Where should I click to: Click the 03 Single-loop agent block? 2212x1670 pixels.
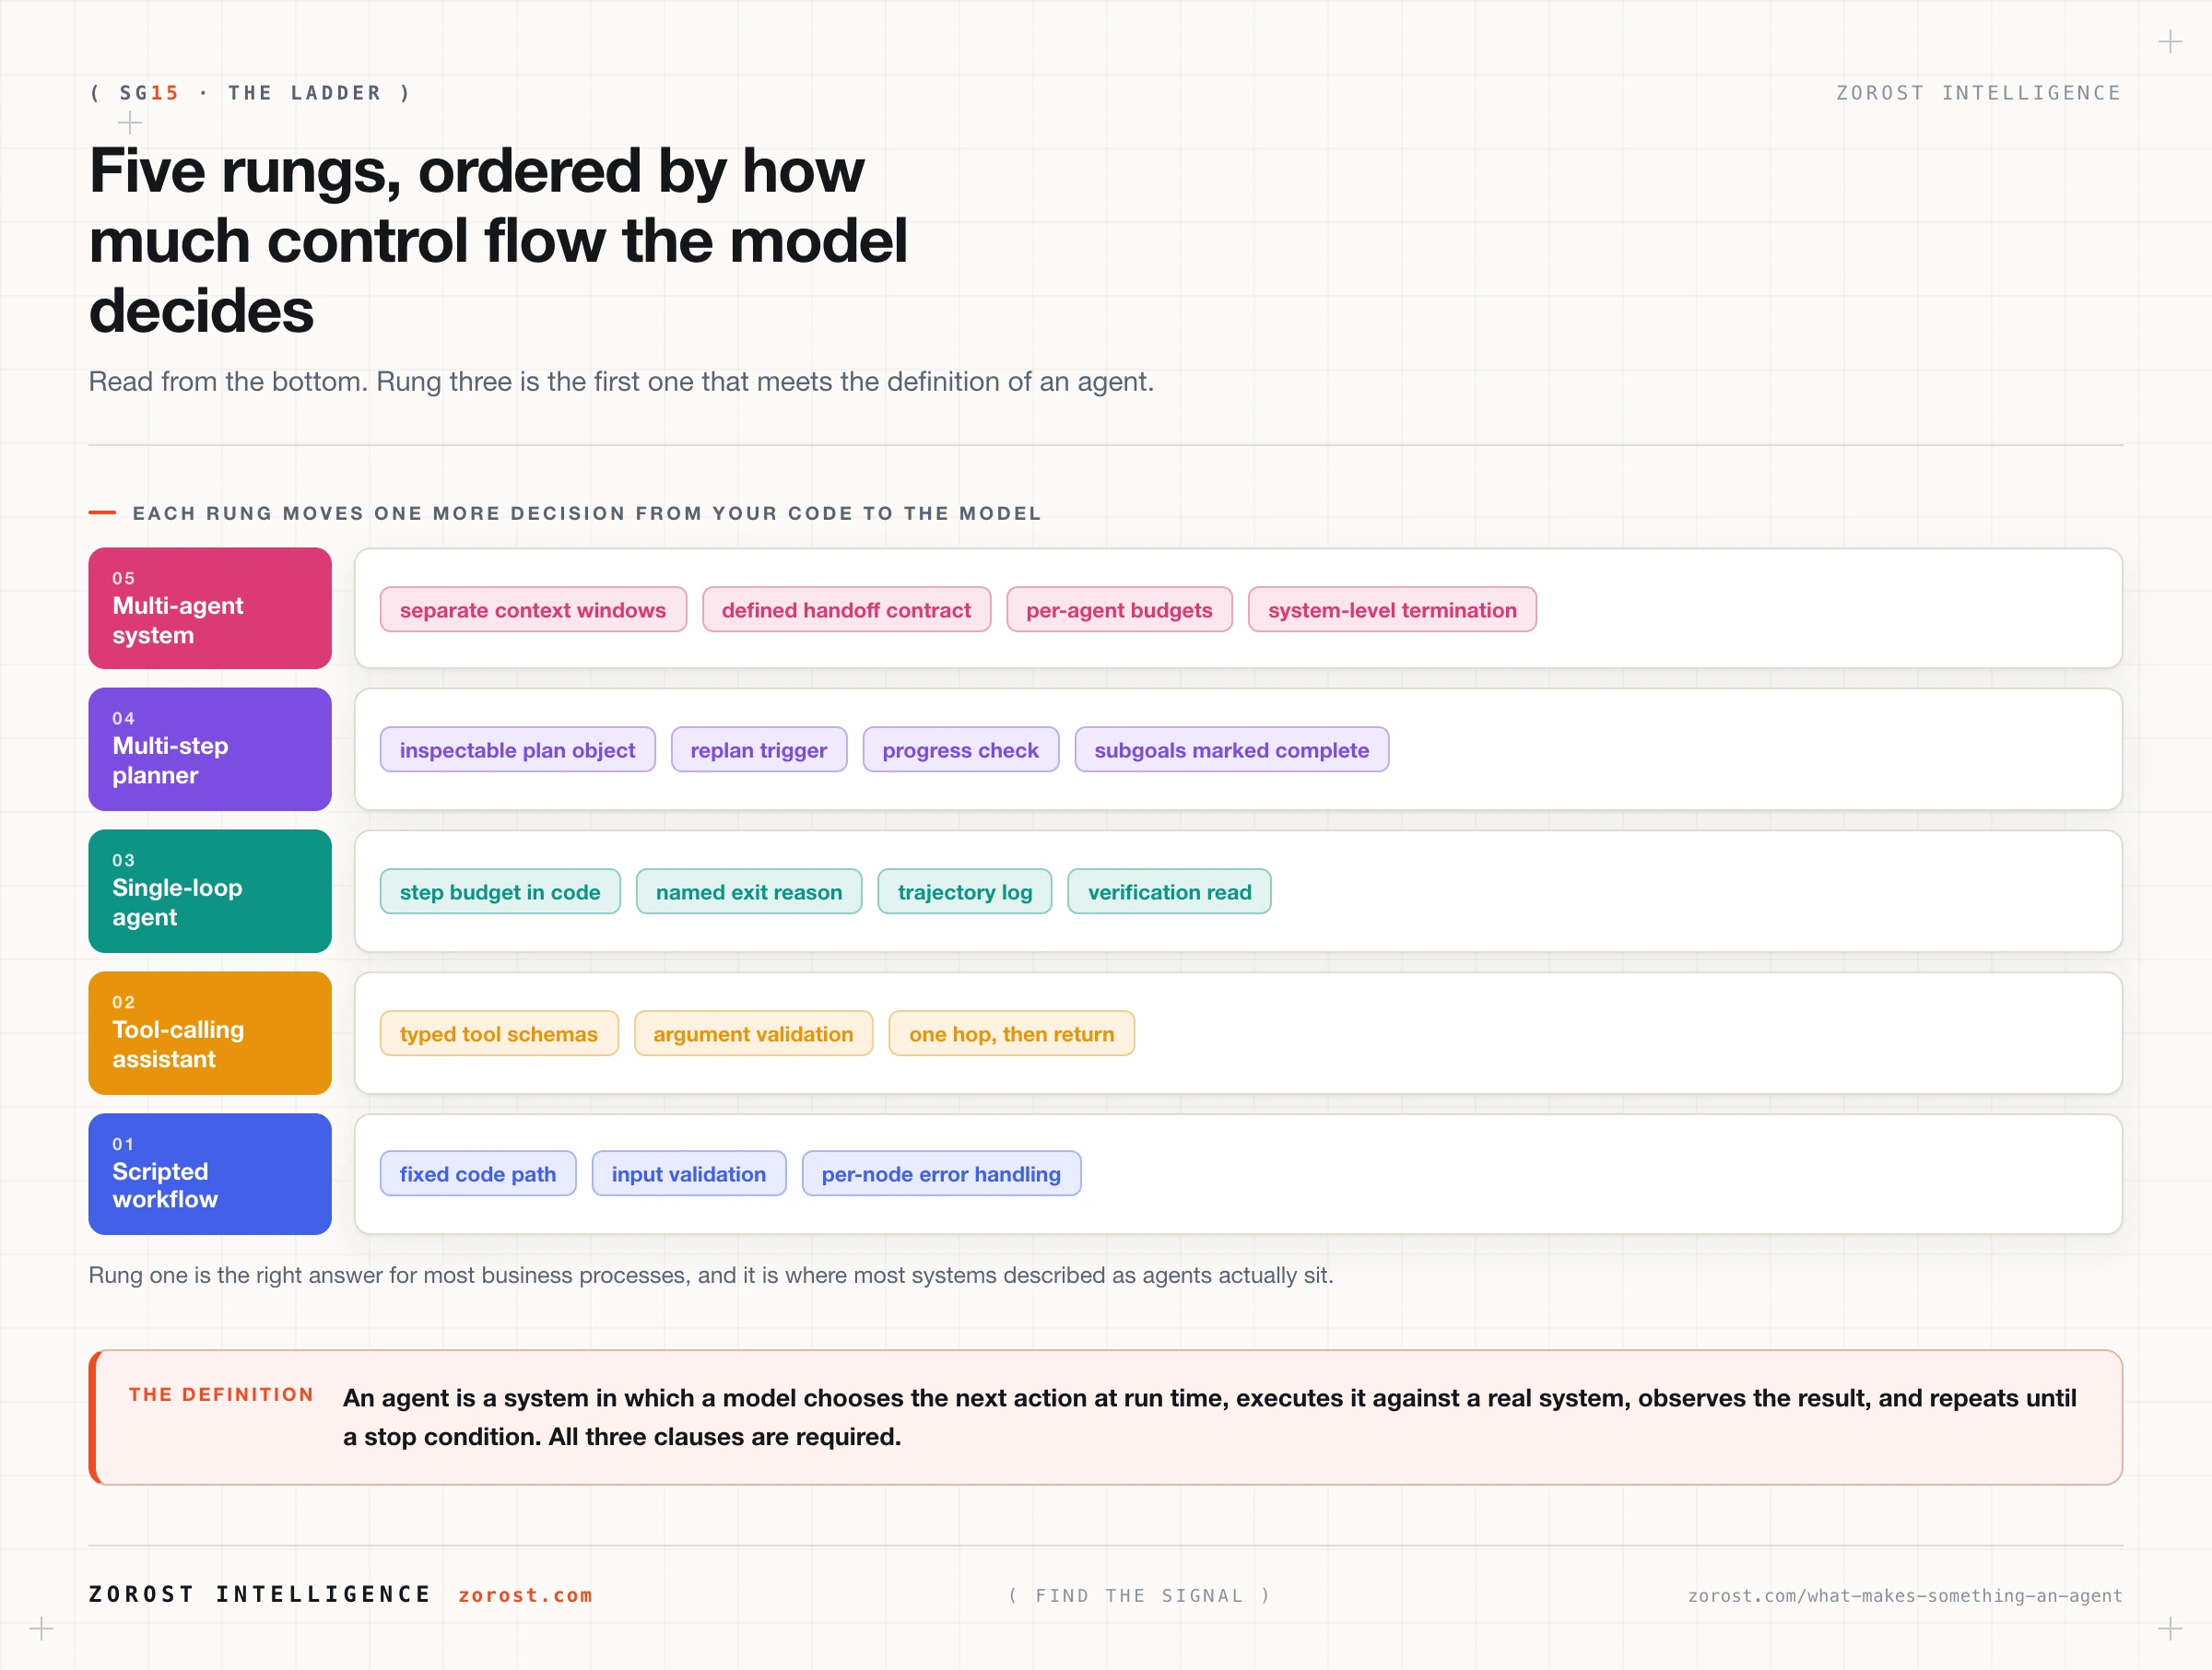(x=210, y=891)
